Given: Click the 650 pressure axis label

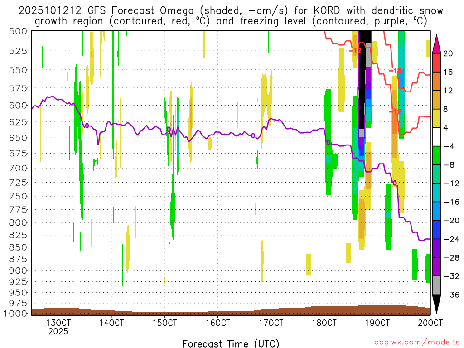Looking at the screenshot, I should pos(18,138).
